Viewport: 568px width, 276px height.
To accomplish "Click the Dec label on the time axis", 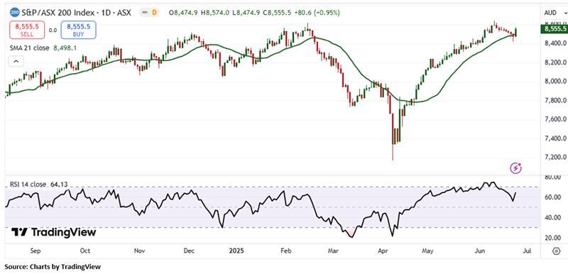I will click(x=189, y=250).
